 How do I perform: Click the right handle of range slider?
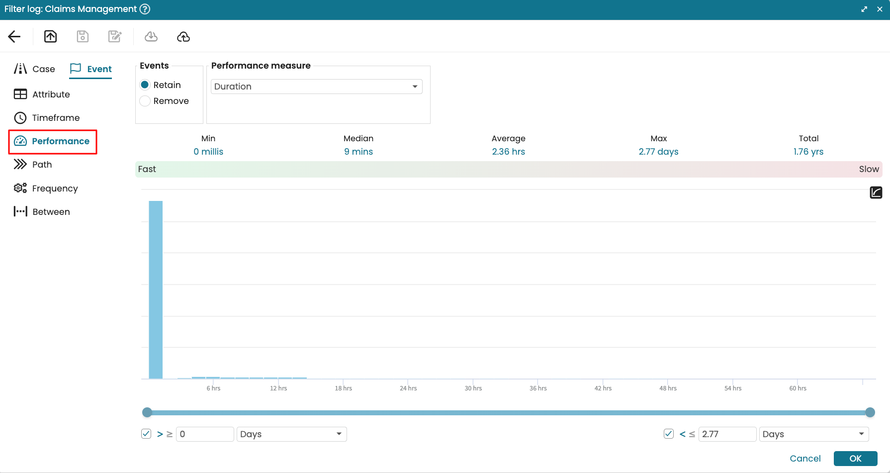click(870, 412)
